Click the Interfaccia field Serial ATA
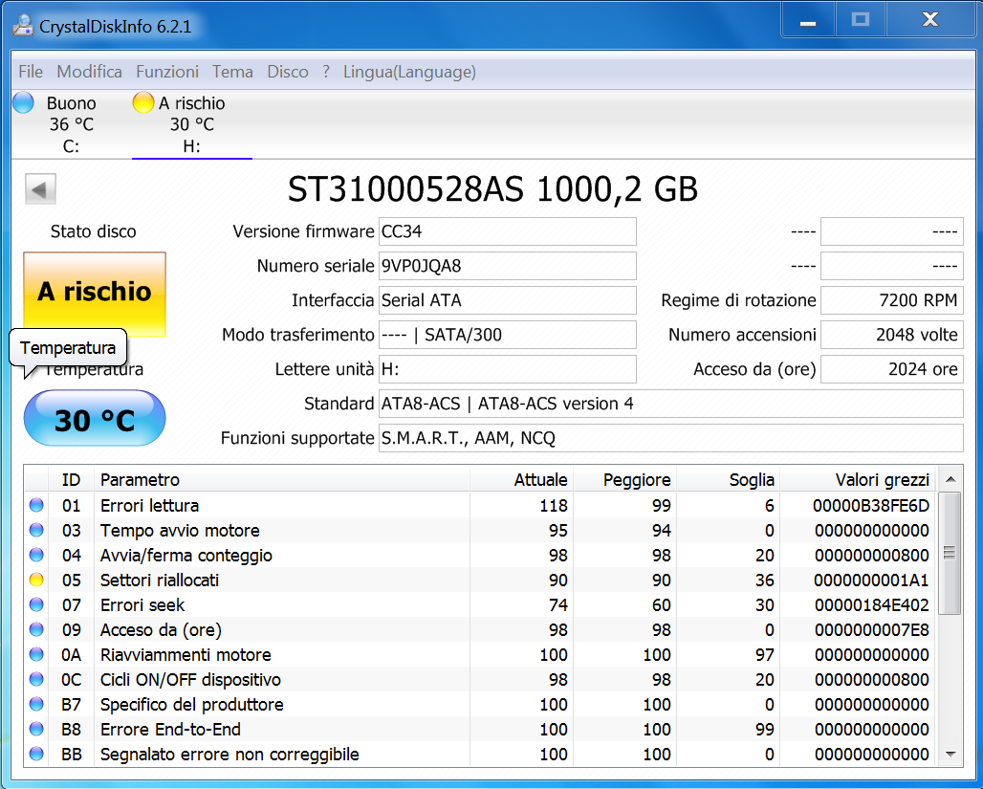The width and height of the screenshot is (983, 789). 507,300
